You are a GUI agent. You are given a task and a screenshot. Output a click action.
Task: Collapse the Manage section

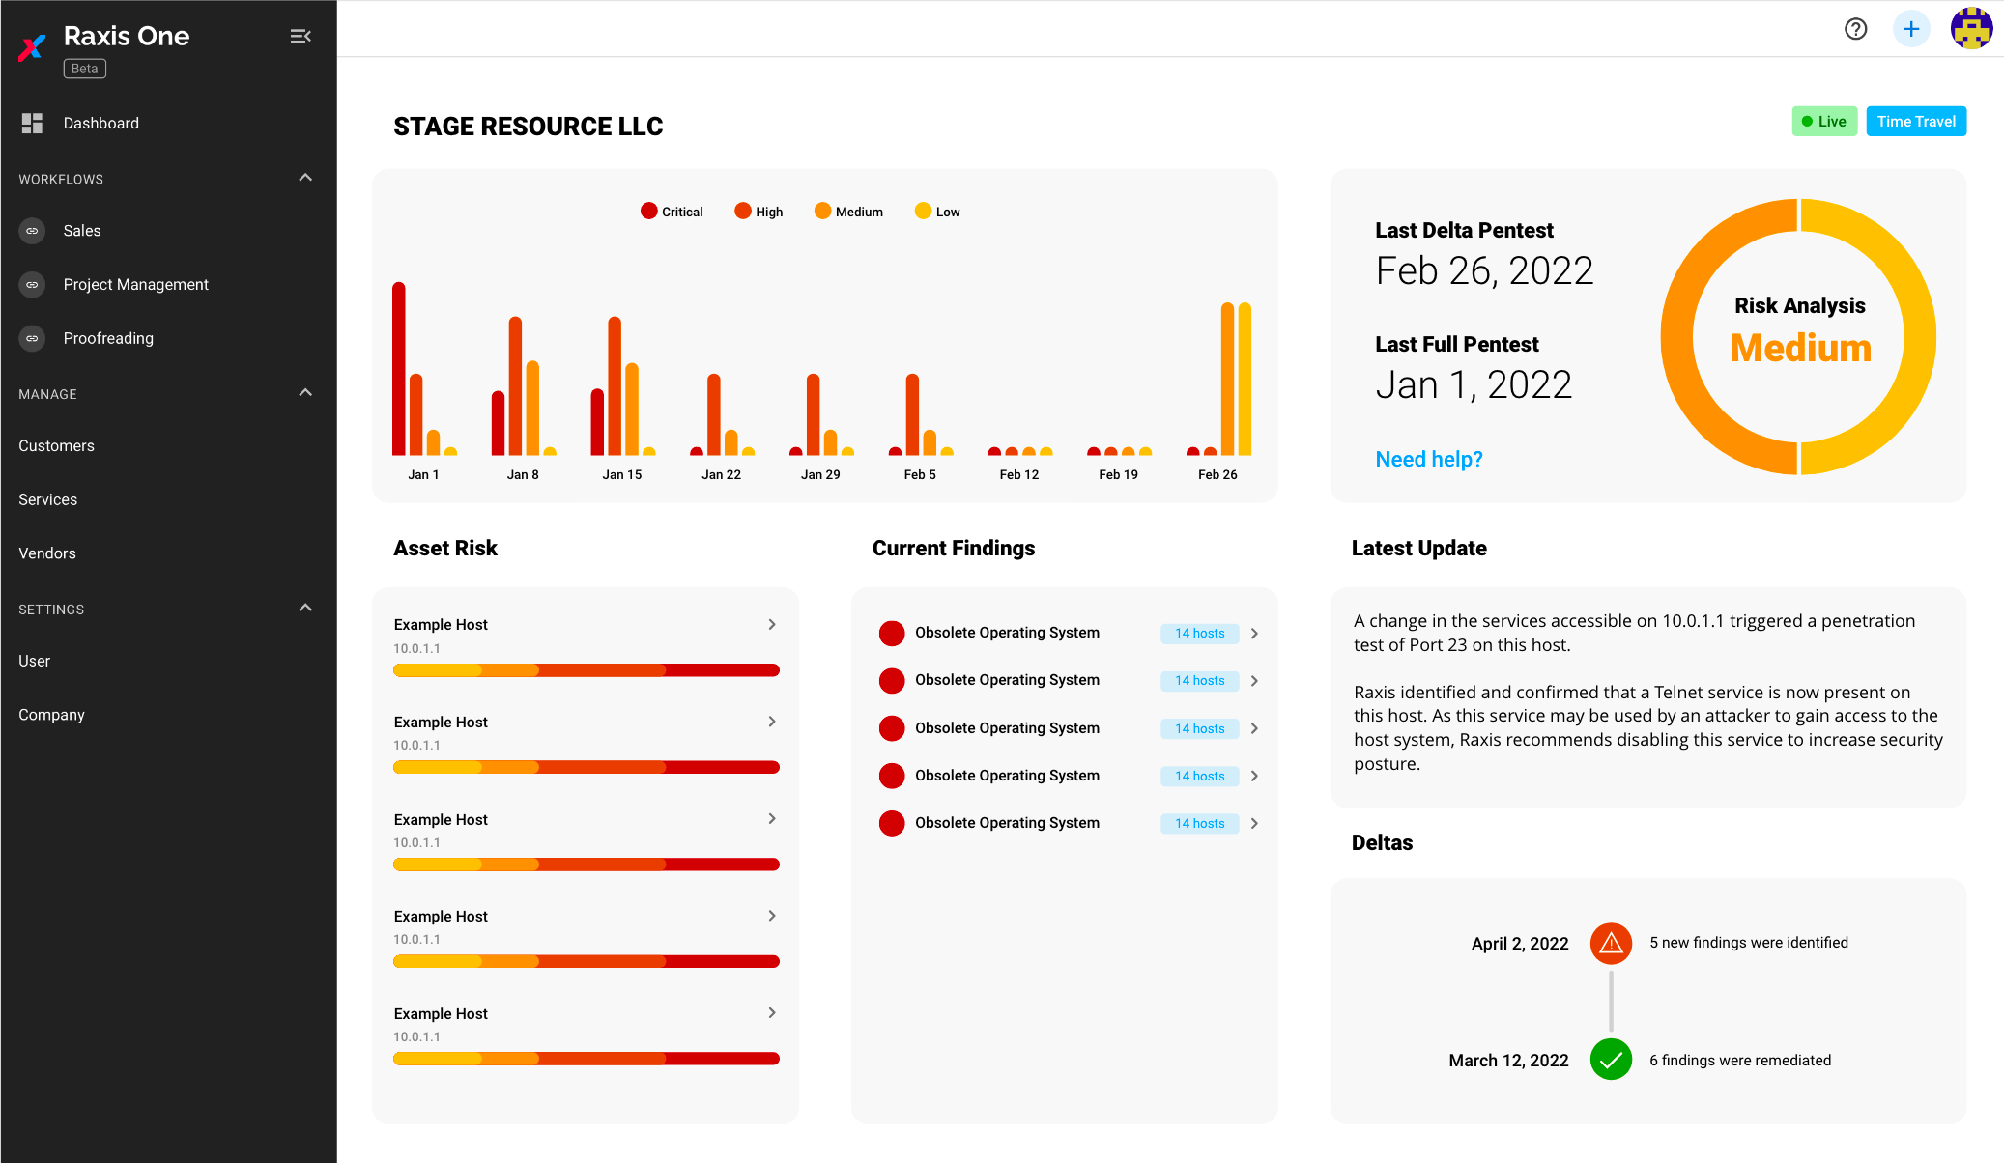(305, 393)
